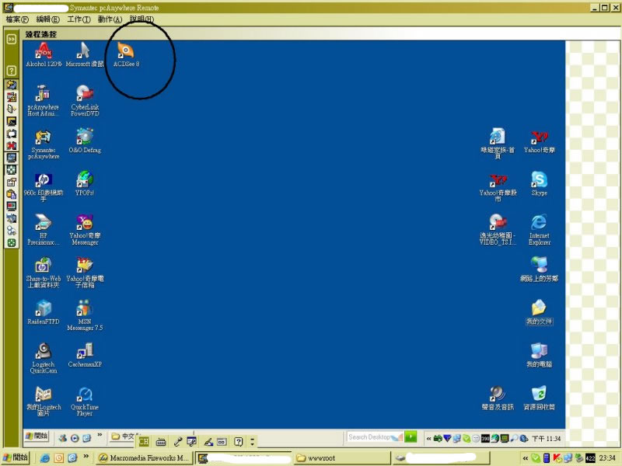The height and width of the screenshot is (466, 622).
Task: Click the Search Desktop input field
Action: pyautogui.click(x=374, y=436)
